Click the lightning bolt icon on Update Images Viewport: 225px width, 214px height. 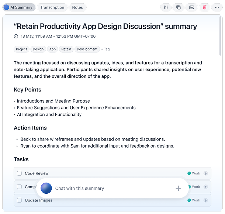click(205, 200)
